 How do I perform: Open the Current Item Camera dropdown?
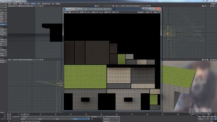tap(54, 117)
